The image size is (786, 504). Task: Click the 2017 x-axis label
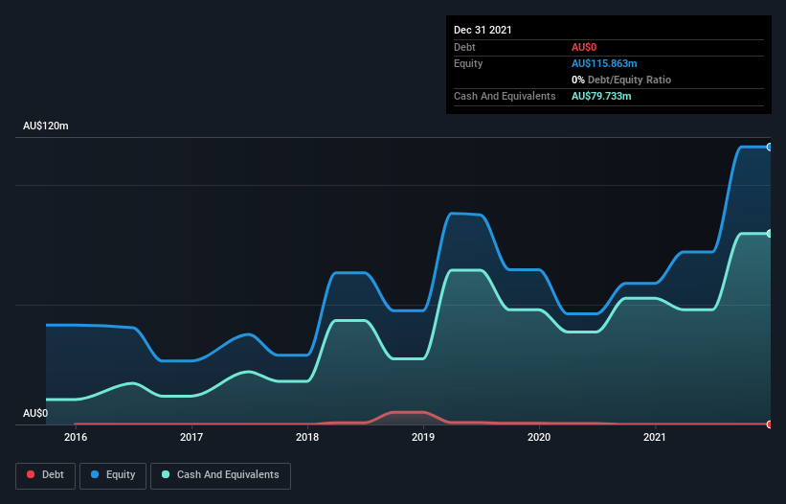coord(191,437)
